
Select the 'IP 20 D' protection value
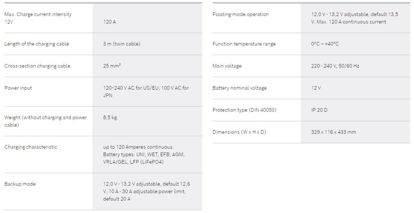point(319,110)
